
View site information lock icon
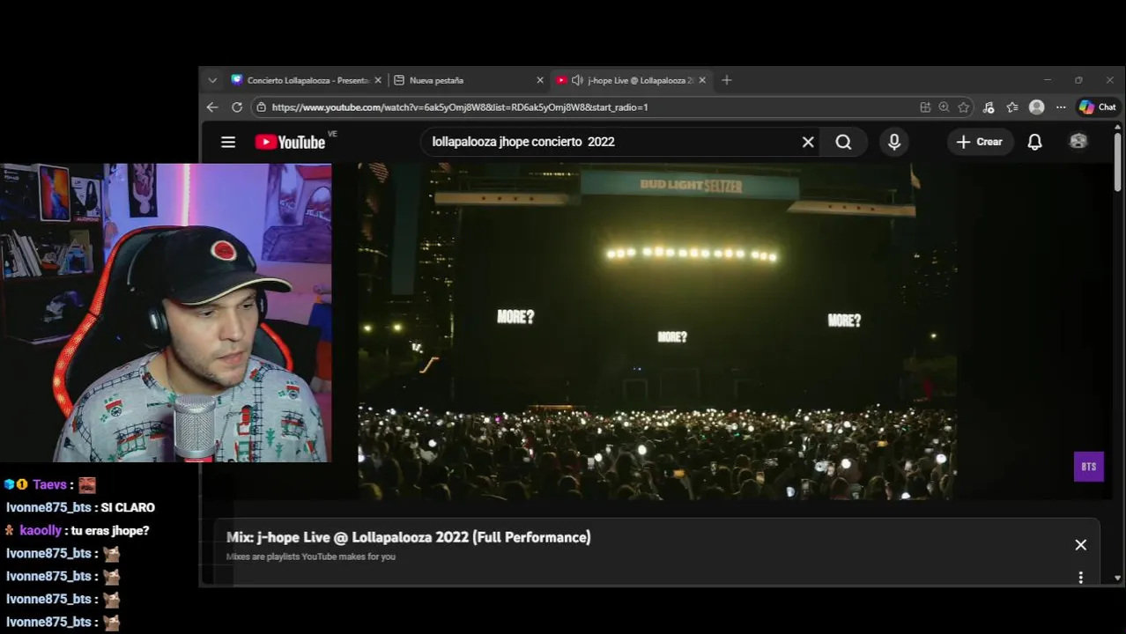262,107
